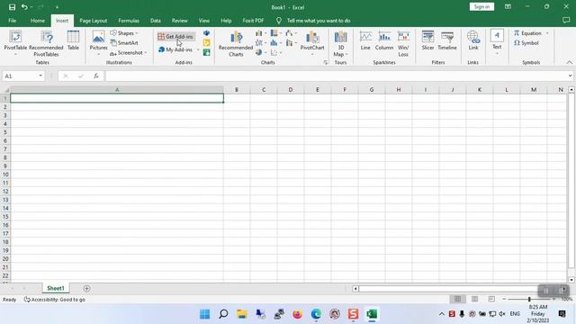Click the Insert Function fx button
The height and width of the screenshot is (324, 576).
[96, 76]
